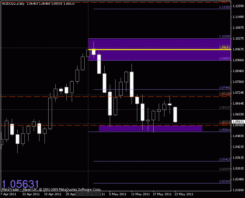Click the AUDUSD,Daily chart title text
The image size is (245, 198).
pos(13,4)
